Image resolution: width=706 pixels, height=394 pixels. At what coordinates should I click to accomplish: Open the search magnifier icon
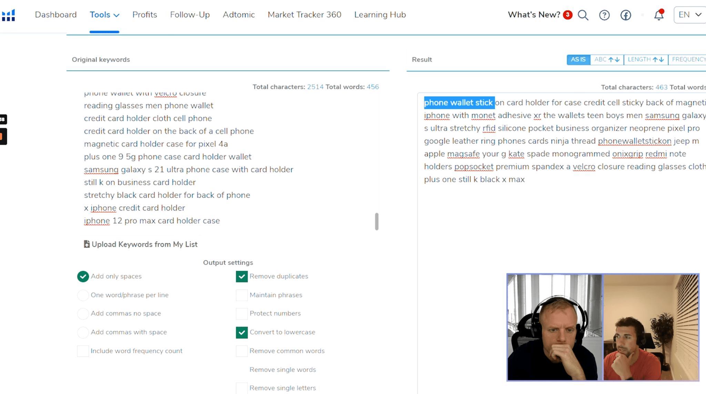tap(583, 15)
